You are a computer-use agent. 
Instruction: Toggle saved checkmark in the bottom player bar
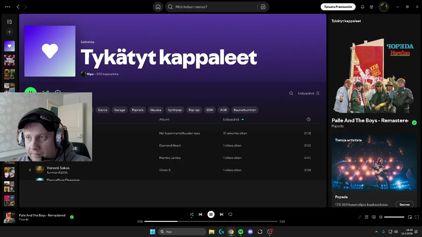(x=72, y=217)
